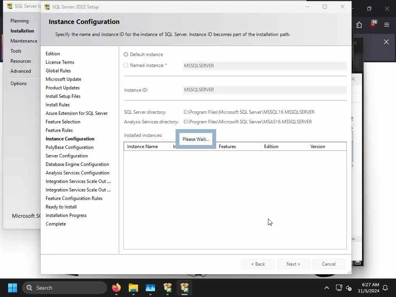This screenshot has height=297, width=396.
Task: Cancel the SQL Server setup
Action: pos(329,264)
